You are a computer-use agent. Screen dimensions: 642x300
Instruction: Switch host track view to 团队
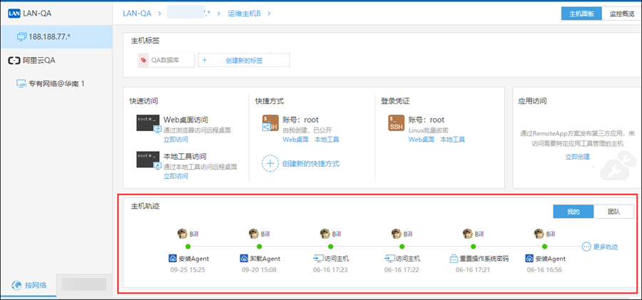pyautogui.click(x=613, y=211)
